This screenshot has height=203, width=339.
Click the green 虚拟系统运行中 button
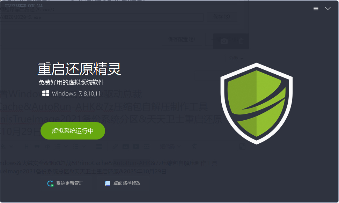pyautogui.click(x=73, y=131)
